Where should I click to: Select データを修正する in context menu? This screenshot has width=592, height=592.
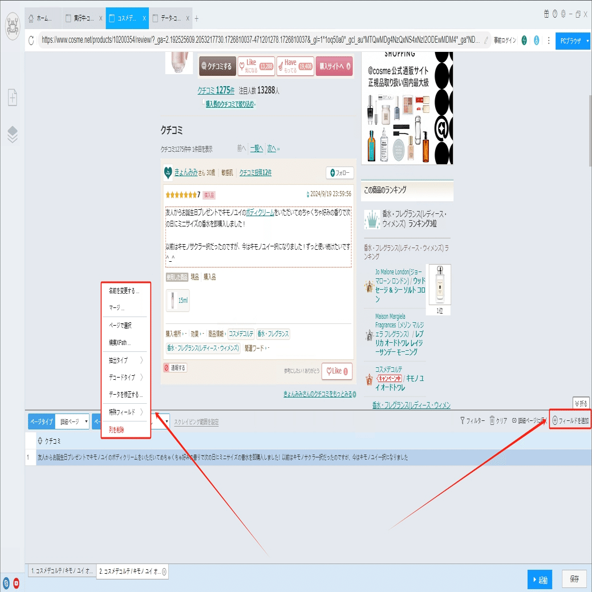point(125,395)
